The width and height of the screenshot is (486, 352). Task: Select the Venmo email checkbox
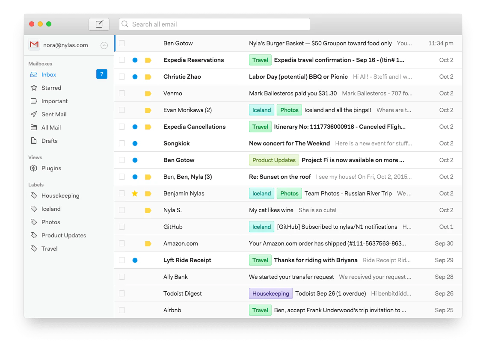pos(122,93)
